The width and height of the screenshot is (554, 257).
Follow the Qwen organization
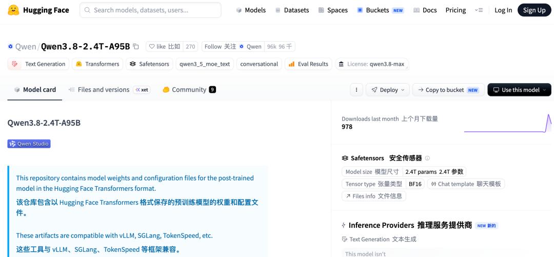[233, 46]
